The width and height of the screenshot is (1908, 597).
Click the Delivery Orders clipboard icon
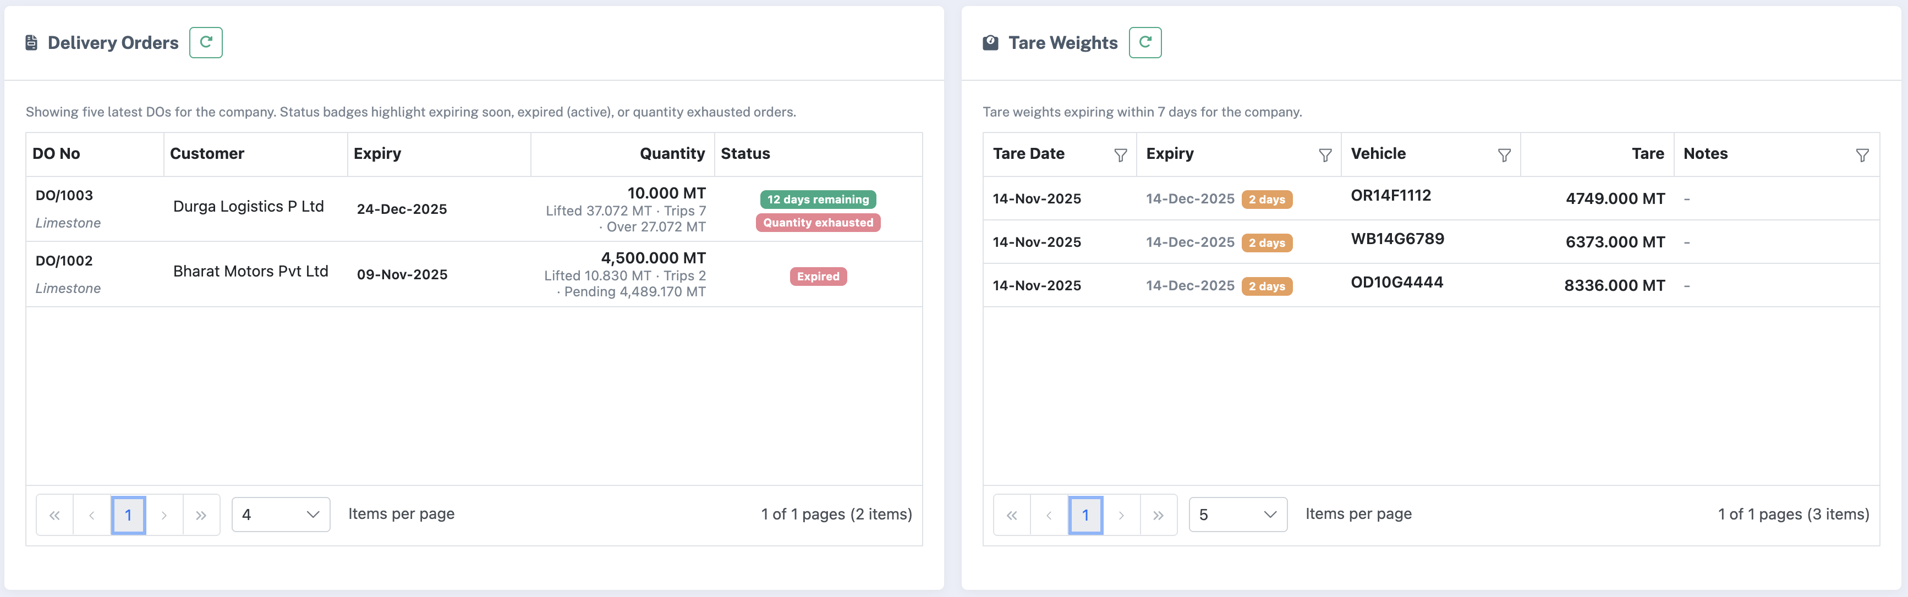point(30,42)
